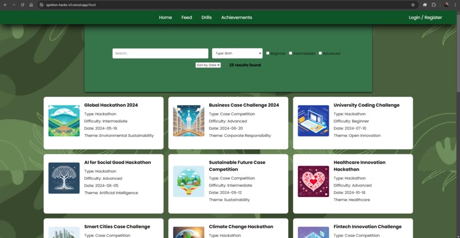Click Climate Change Hackathon earth thumbnail
Screen dimensions: 460x238
click(x=189, y=232)
